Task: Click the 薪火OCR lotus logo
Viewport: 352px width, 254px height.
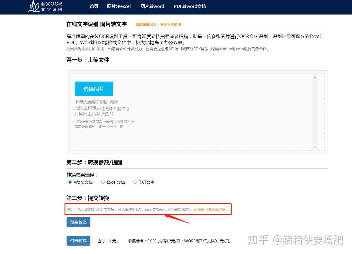Action: tap(45, 6)
